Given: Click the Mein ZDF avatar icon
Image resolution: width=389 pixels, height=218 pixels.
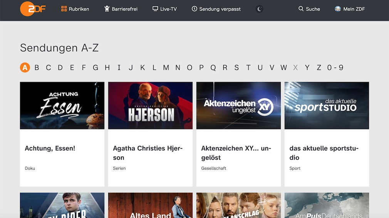Looking at the screenshot, I should coord(338,9).
